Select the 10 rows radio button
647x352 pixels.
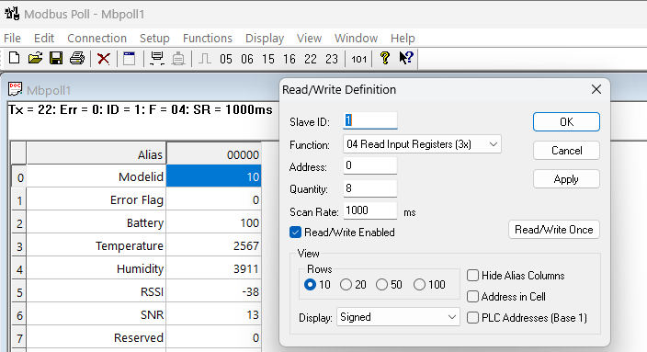(x=310, y=284)
